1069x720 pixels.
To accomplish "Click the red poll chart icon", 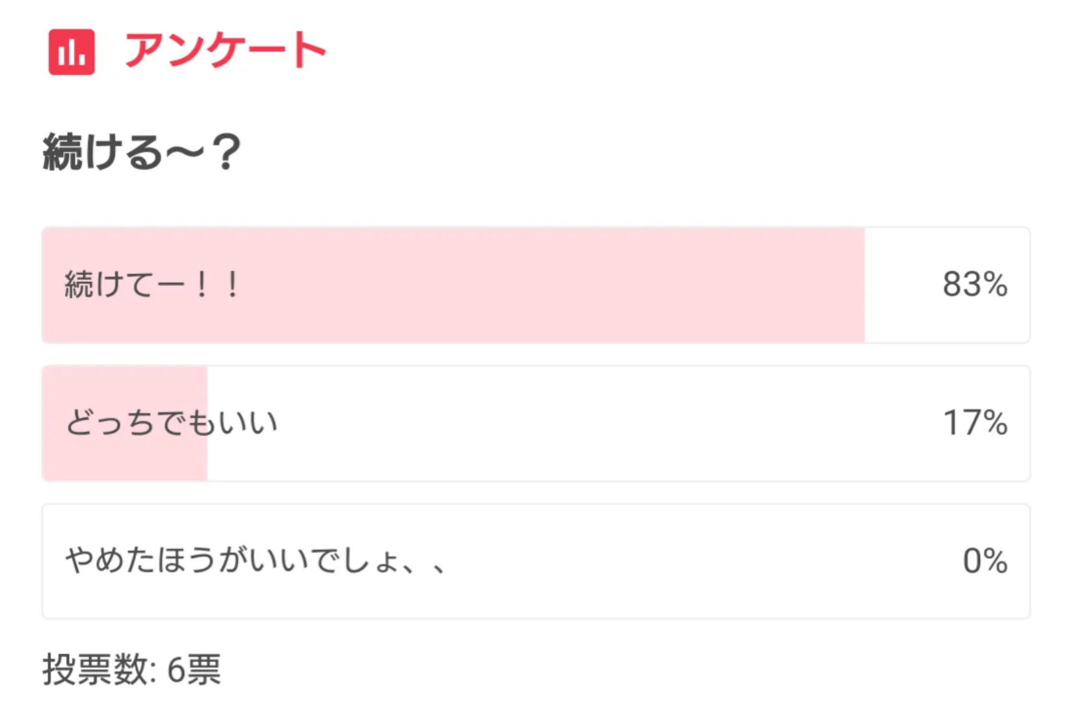I will click(x=72, y=52).
